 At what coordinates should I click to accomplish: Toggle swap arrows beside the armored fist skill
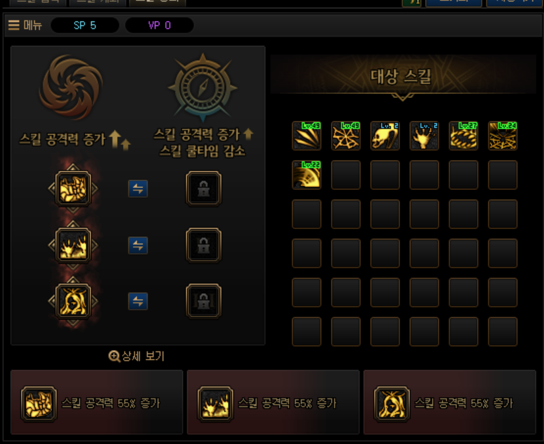(138, 189)
